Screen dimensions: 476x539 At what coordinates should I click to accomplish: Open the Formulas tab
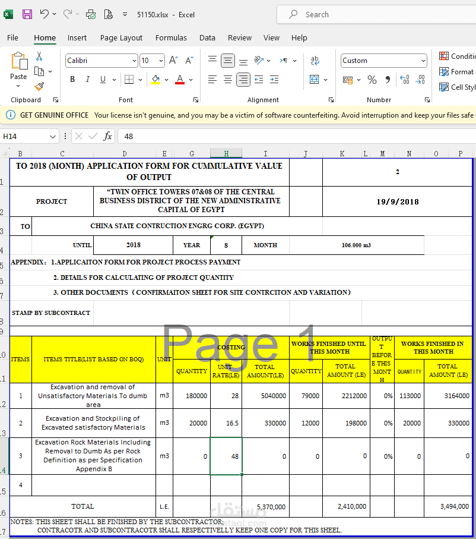[x=171, y=38]
